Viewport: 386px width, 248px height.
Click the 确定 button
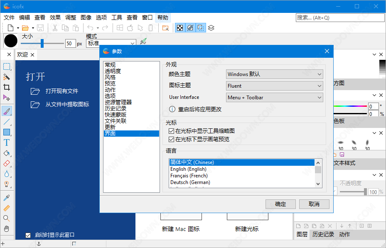pos(280,204)
